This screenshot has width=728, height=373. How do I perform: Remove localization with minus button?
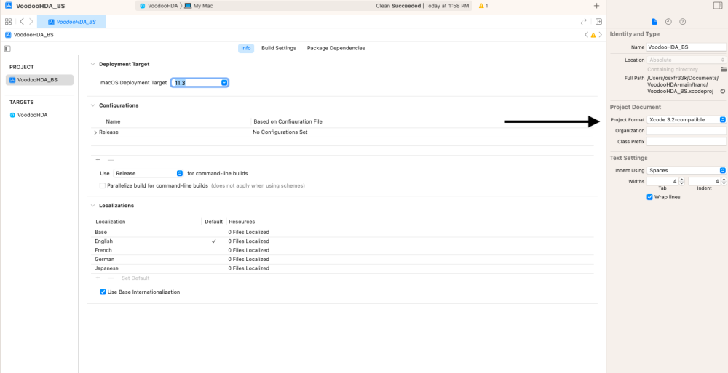(111, 278)
